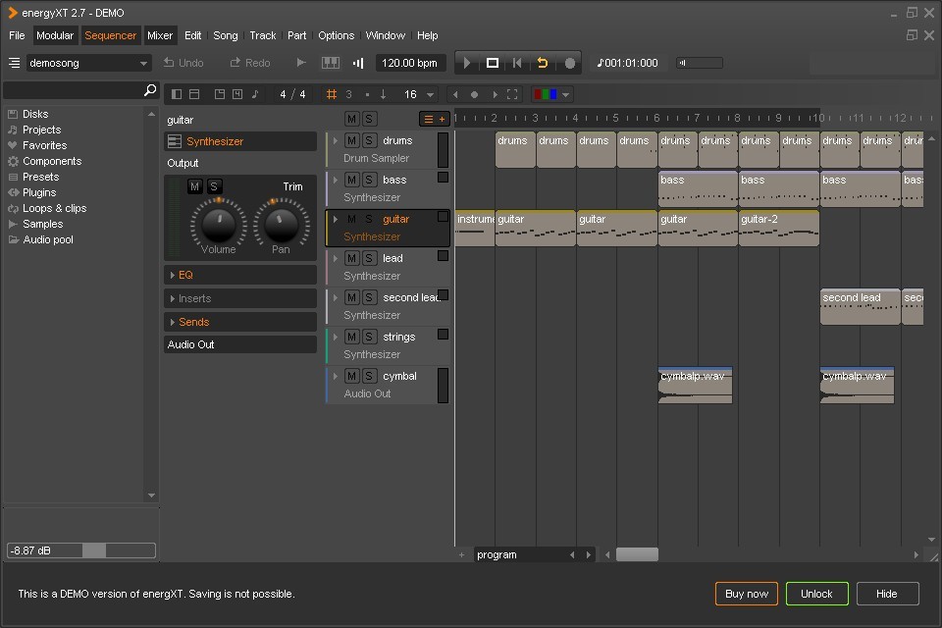Click the Play transport button
Screen dimensions: 942x628
[x=467, y=63]
